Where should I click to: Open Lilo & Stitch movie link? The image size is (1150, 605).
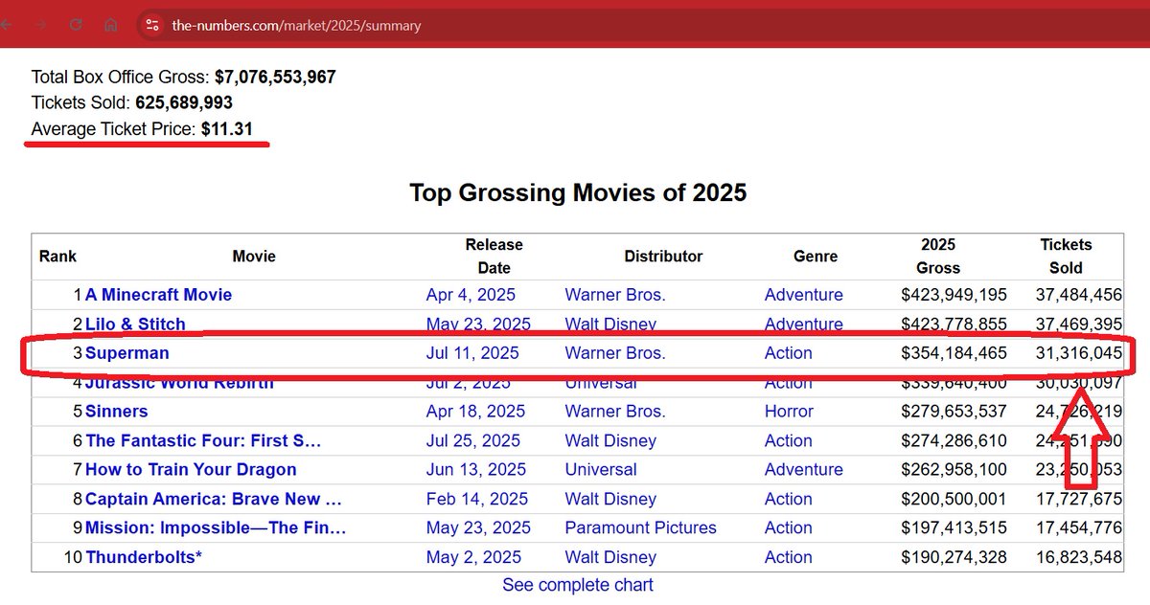tap(135, 324)
